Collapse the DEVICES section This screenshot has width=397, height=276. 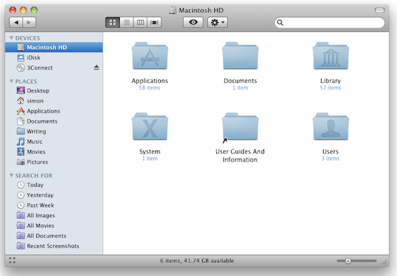pos(12,38)
